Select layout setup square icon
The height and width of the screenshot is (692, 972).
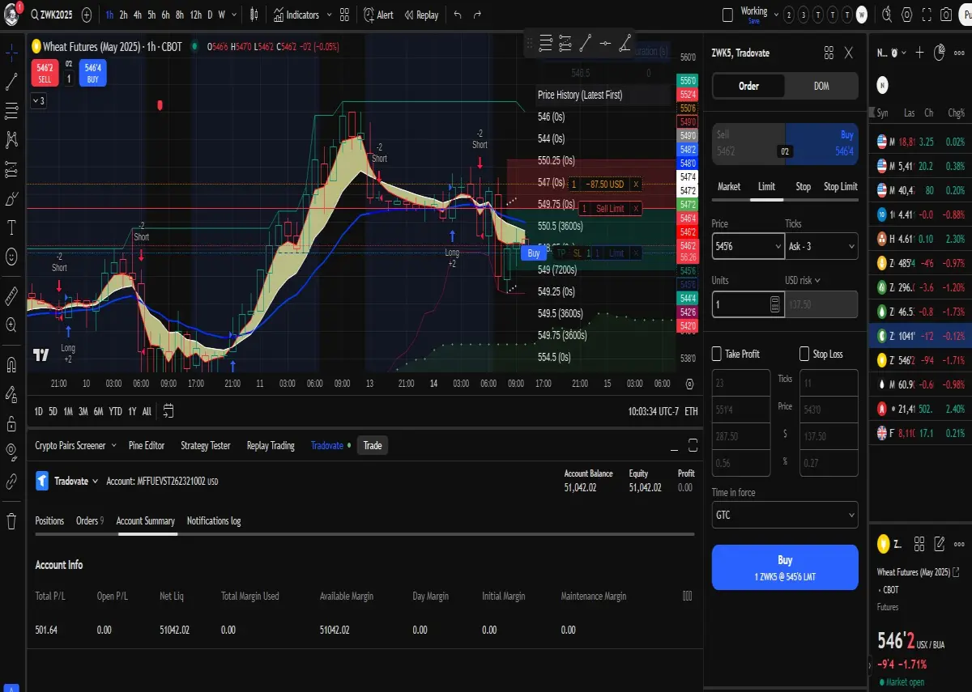click(728, 15)
